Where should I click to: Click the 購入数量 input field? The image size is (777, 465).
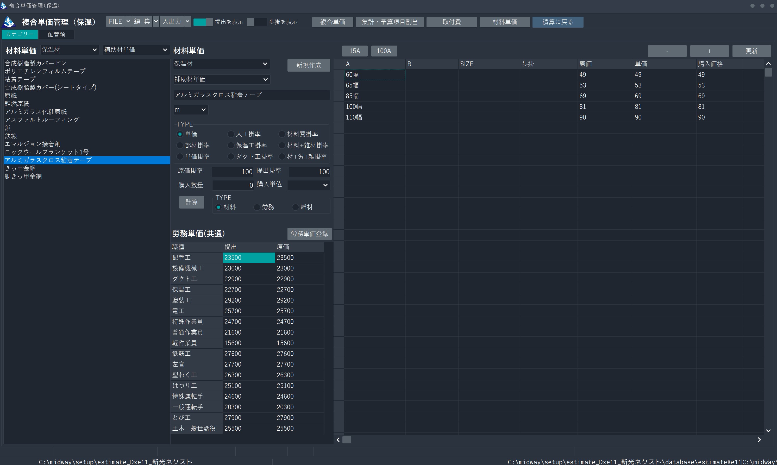click(233, 185)
